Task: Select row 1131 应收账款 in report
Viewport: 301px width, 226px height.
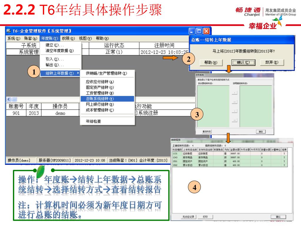Action: point(230,154)
